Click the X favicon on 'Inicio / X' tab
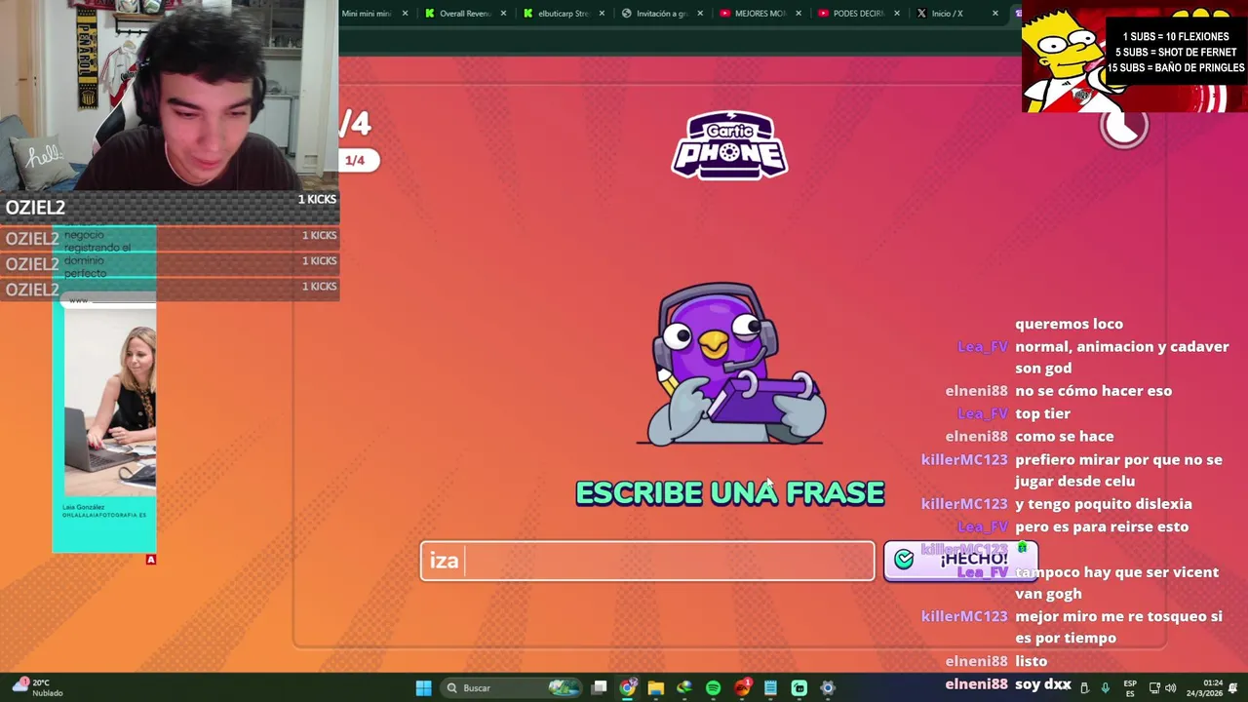 921,14
